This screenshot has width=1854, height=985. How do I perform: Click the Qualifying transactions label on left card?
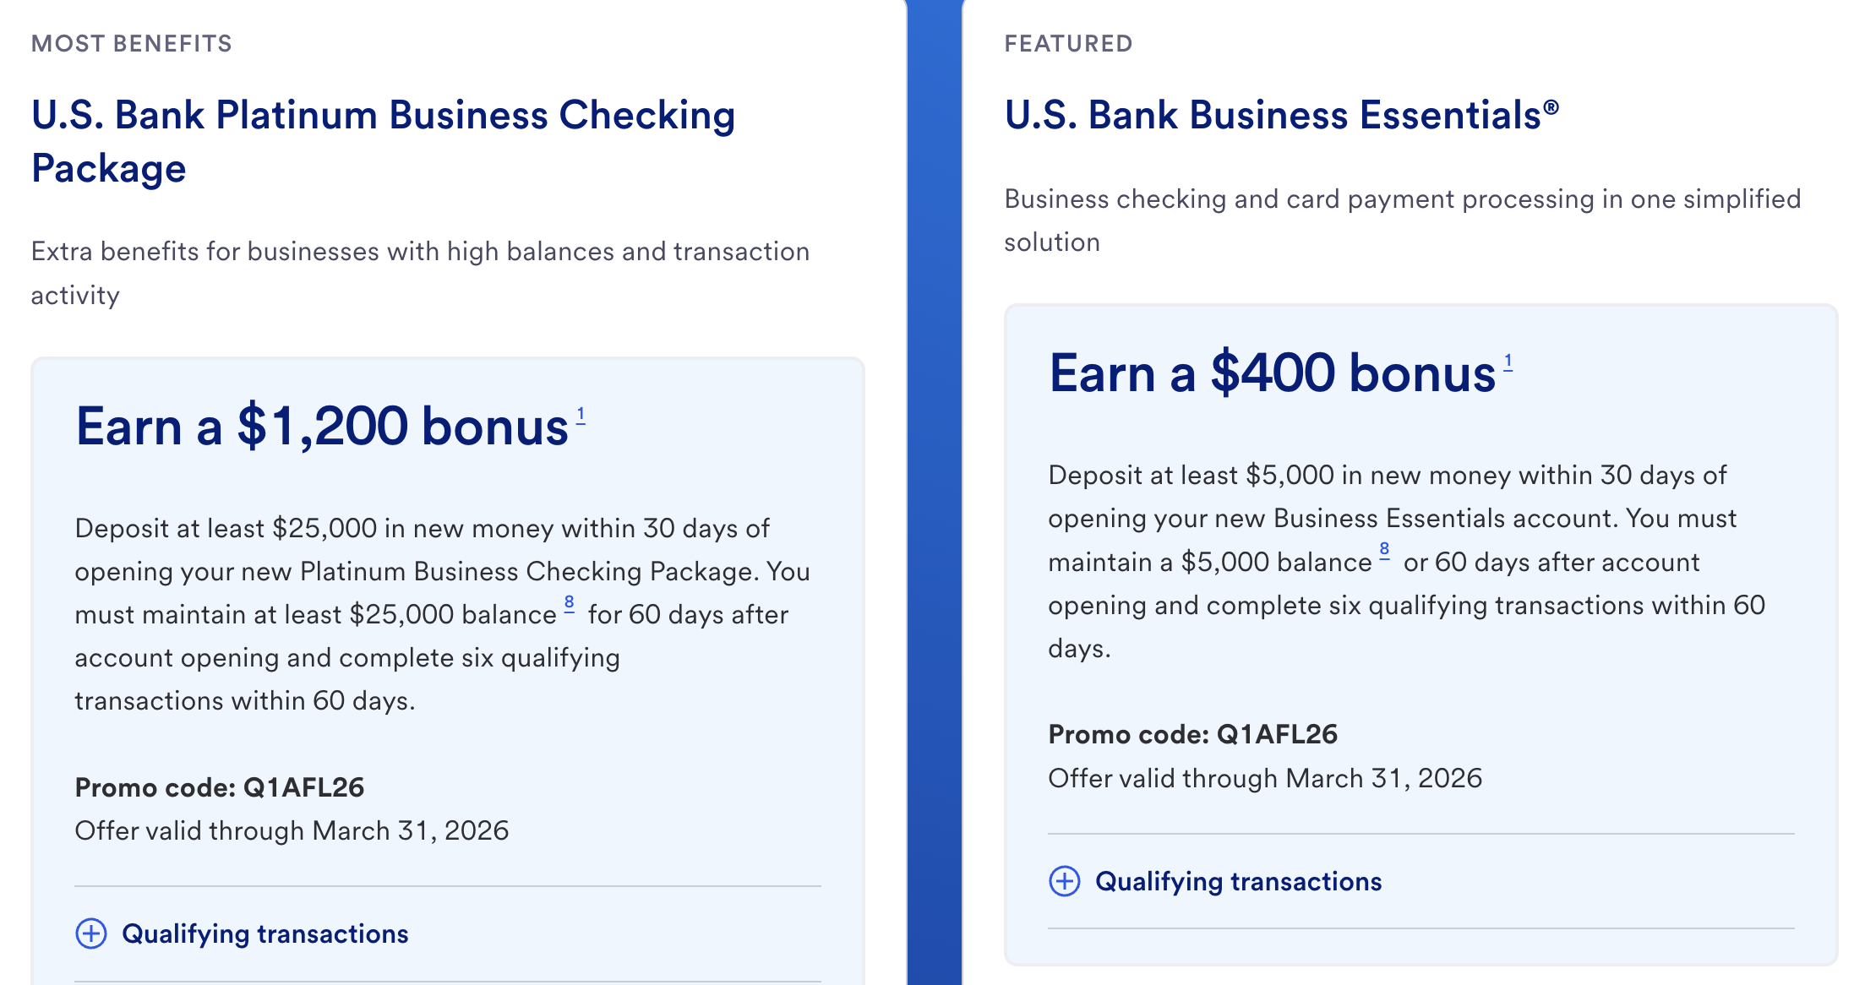pyautogui.click(x=265, y=934)
